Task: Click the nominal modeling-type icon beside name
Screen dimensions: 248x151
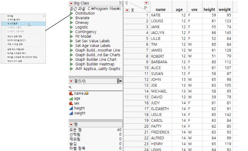Action: pyautogui.click(x=71, y=94)
